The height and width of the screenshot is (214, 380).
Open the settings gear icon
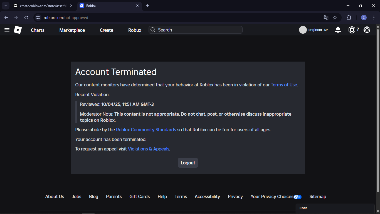pyautogui.click(x=367, y=30)
